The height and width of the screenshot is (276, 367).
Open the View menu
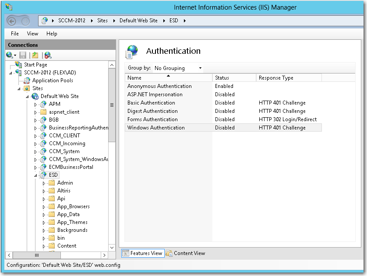tap(32, 34)
